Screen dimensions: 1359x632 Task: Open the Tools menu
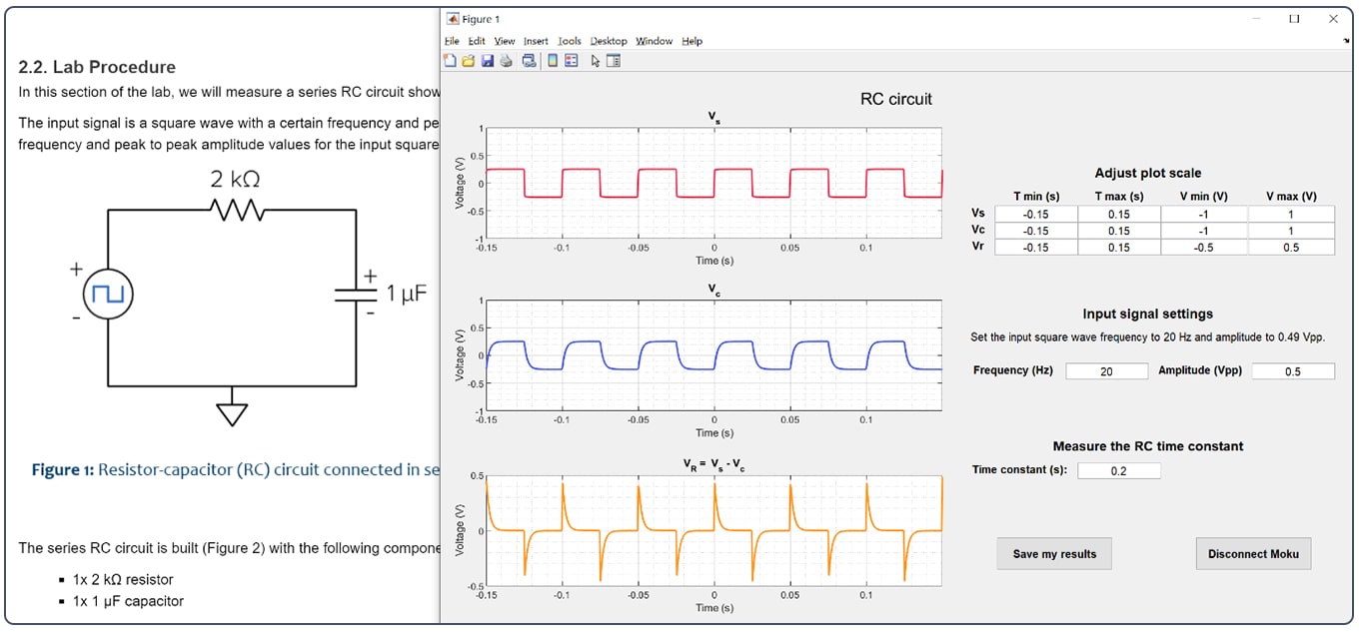(570, 41)
